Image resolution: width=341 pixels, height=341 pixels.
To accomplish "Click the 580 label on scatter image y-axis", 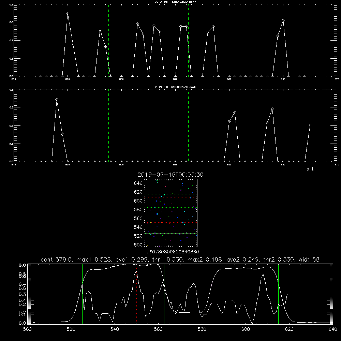I will click(x=138, y=210).
